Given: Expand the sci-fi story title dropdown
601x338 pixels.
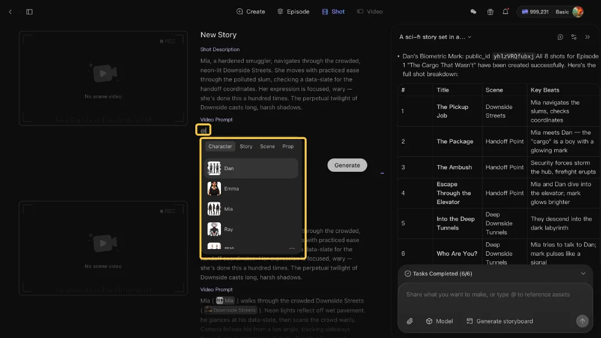Looking at the screenshot, I should pos(435,37).
